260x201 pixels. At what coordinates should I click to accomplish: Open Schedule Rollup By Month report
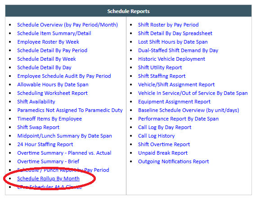pyautogui.click(x=48, y=179)
